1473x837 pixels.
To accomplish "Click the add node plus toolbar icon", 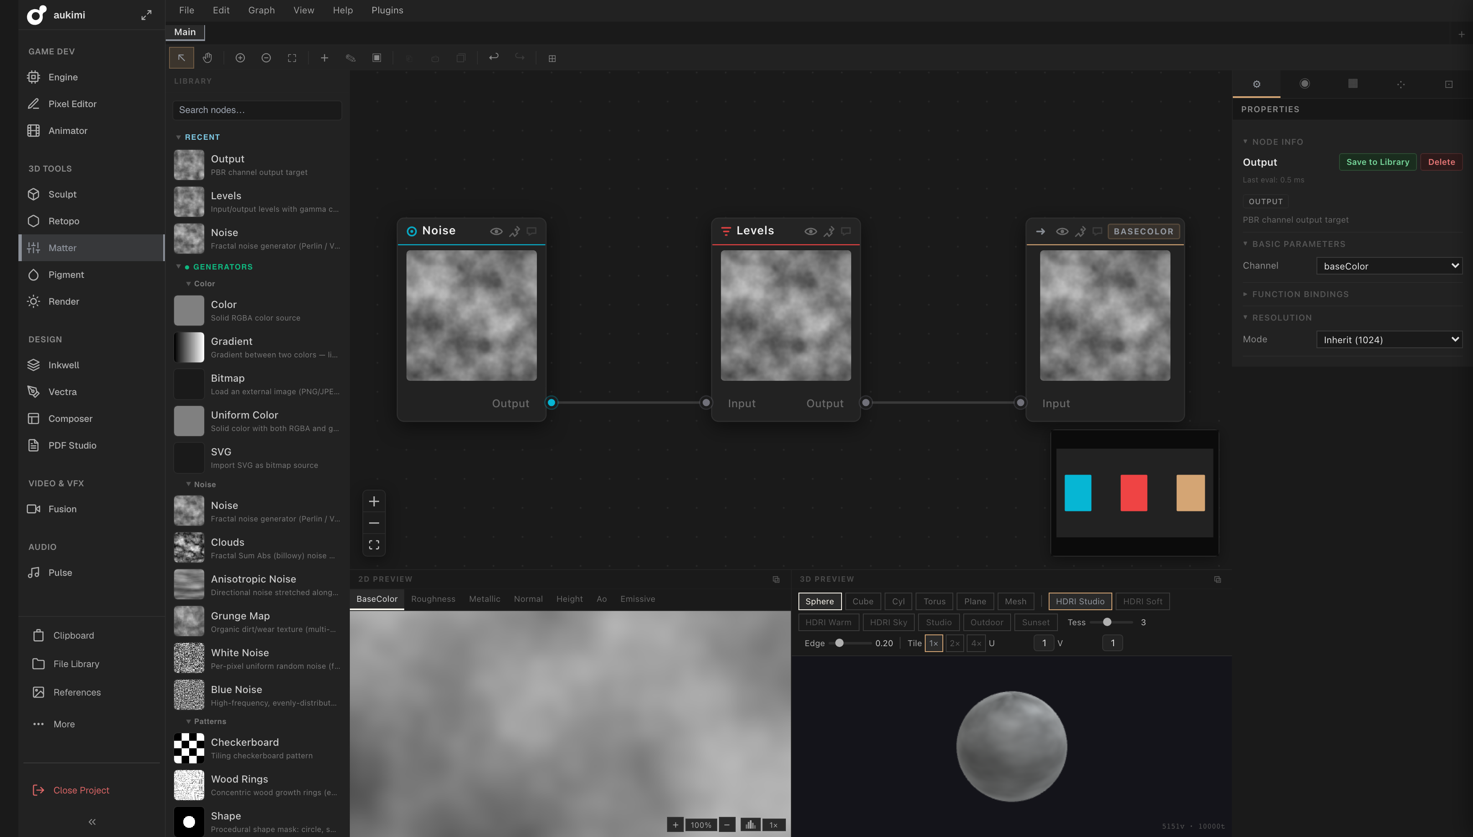I will (324, 58).
